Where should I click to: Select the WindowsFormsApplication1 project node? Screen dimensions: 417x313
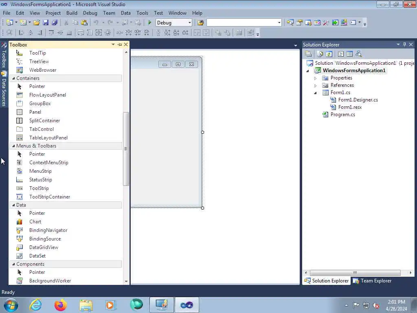pyautogui.click(x=354, y=71)
